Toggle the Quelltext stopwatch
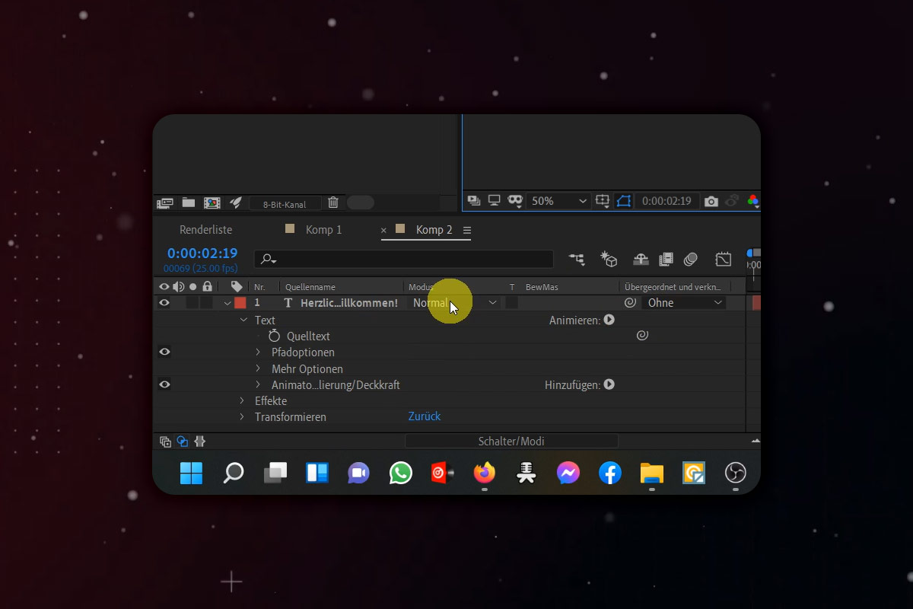The height and width of the screenshot is (609, 913). [274, 336]
